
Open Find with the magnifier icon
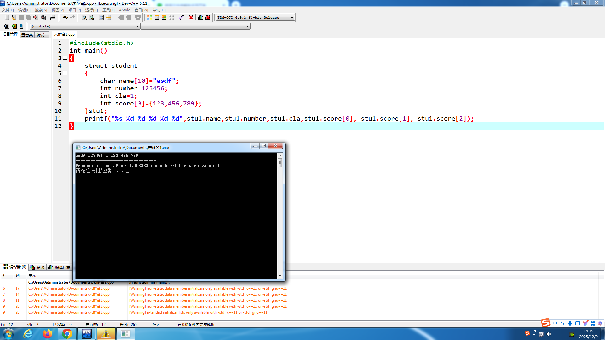pos(84,17)
